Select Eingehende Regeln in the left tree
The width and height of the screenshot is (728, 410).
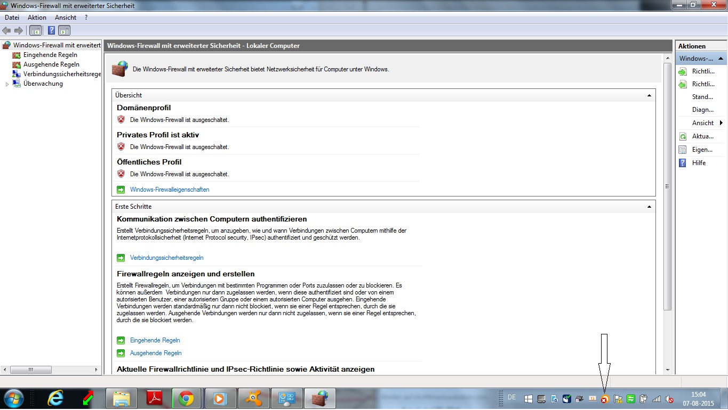(x=50, y=55)
